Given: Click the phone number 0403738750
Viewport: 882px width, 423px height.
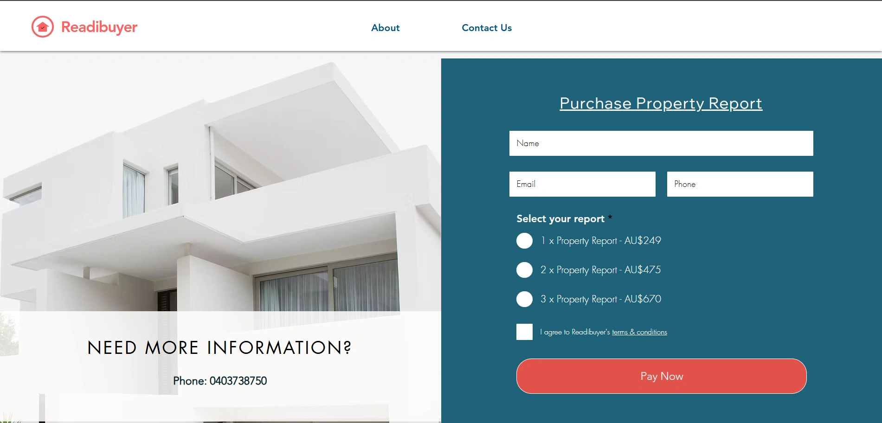Looking at the screenshot, I should pos(238,381).
